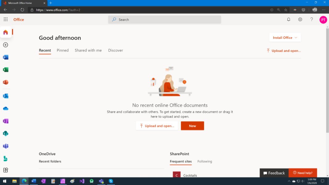Open OneDrive cloud icon in sidebar
Viewport: 329px width, 185px height.
[x=6, y=109]
